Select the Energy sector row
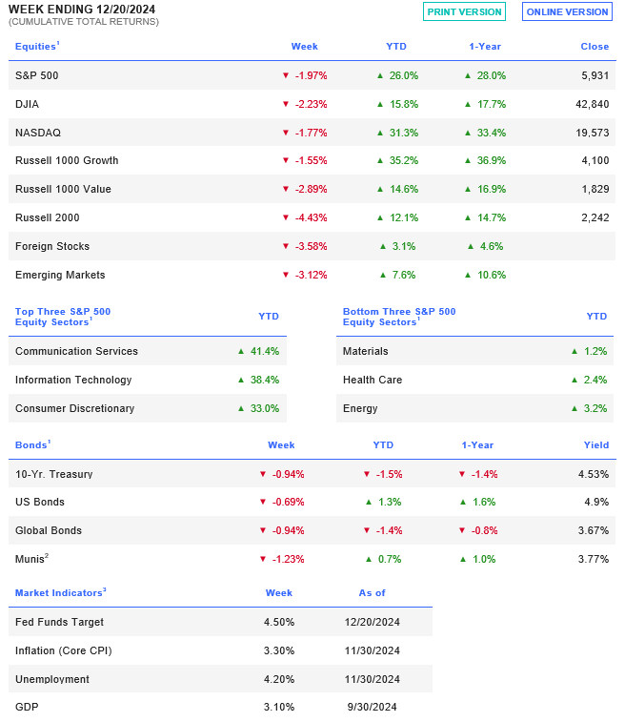This screenshot has width=625, height=722. (x=474, y=408)
